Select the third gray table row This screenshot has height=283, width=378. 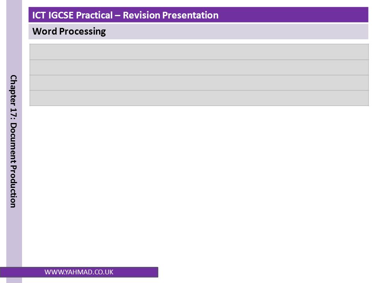click(x=199, y=83)
